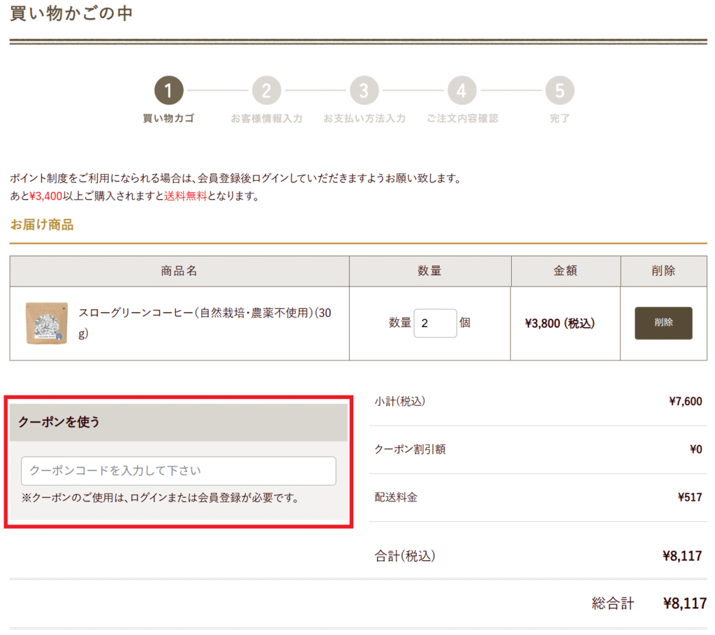The height and width of the screenshot is (635, 715).
Task: Click the お支払い方法入力 step label
Action: pyautogui.click(x=364, y=119)
